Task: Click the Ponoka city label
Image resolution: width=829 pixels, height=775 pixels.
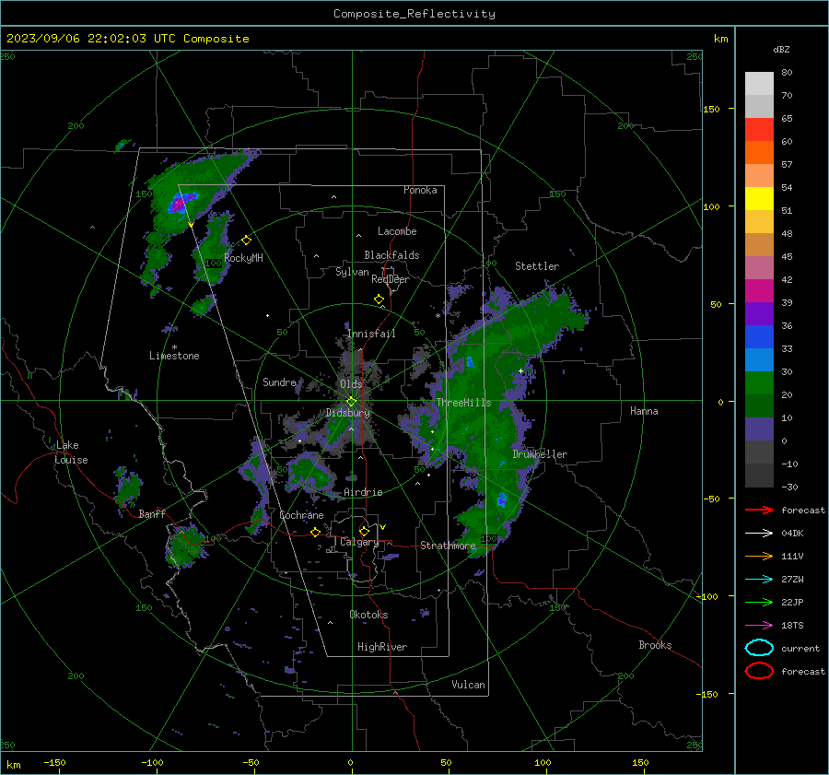Action: click(x=420, y=190)
